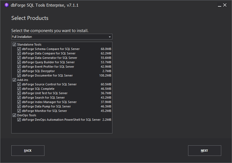Open the Full Installation dropdown

(x=62, y=37)
